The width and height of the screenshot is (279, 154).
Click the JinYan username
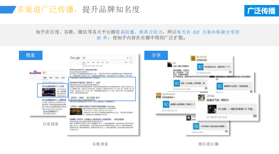210,96
